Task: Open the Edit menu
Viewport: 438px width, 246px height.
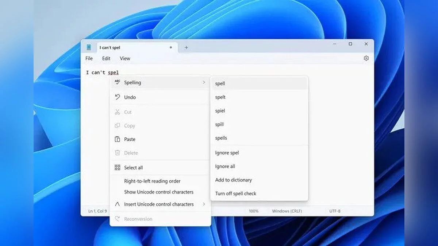Action: click(106, 58)
